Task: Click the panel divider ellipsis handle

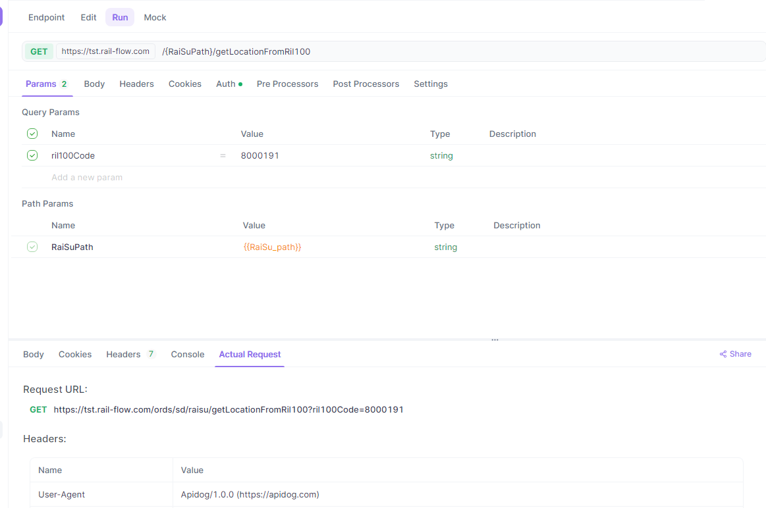Action: (x=495, y=340)
